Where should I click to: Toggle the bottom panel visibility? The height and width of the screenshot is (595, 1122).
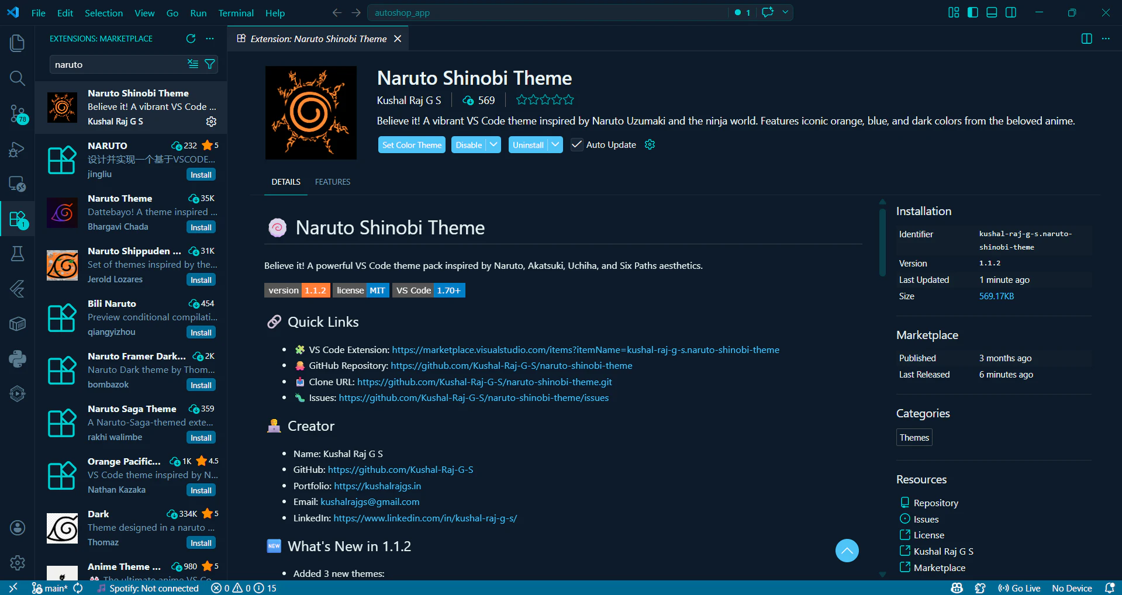[x=992, y=12]
